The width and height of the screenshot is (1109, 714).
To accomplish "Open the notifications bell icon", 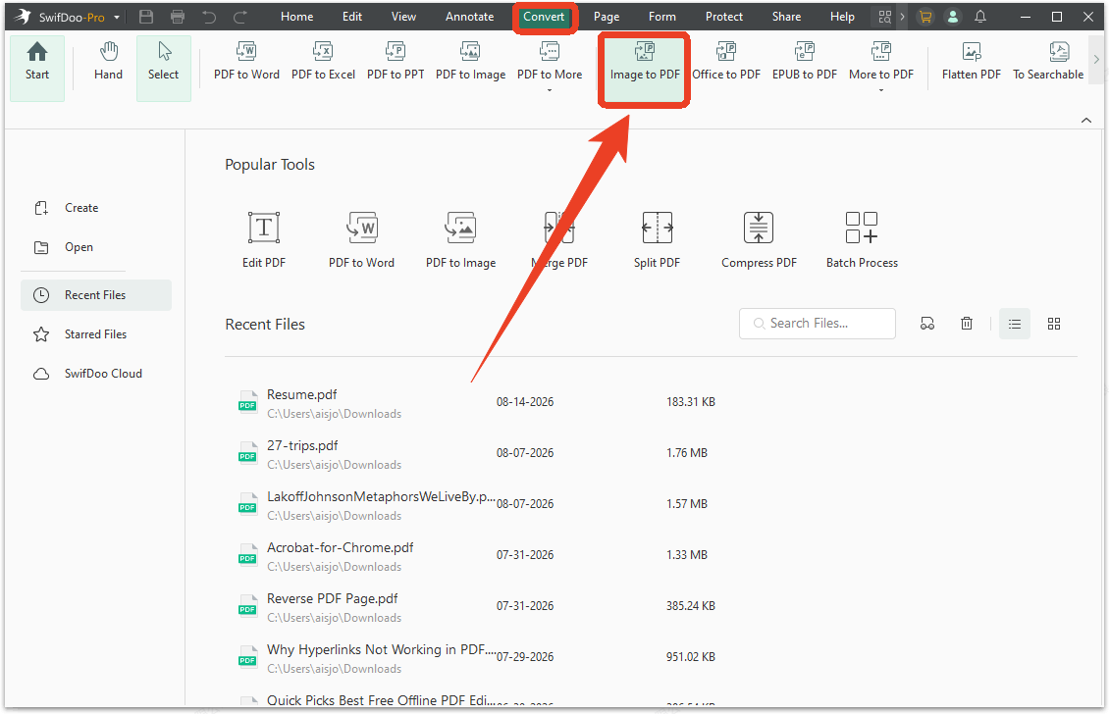I will click(x=980, y=17).
